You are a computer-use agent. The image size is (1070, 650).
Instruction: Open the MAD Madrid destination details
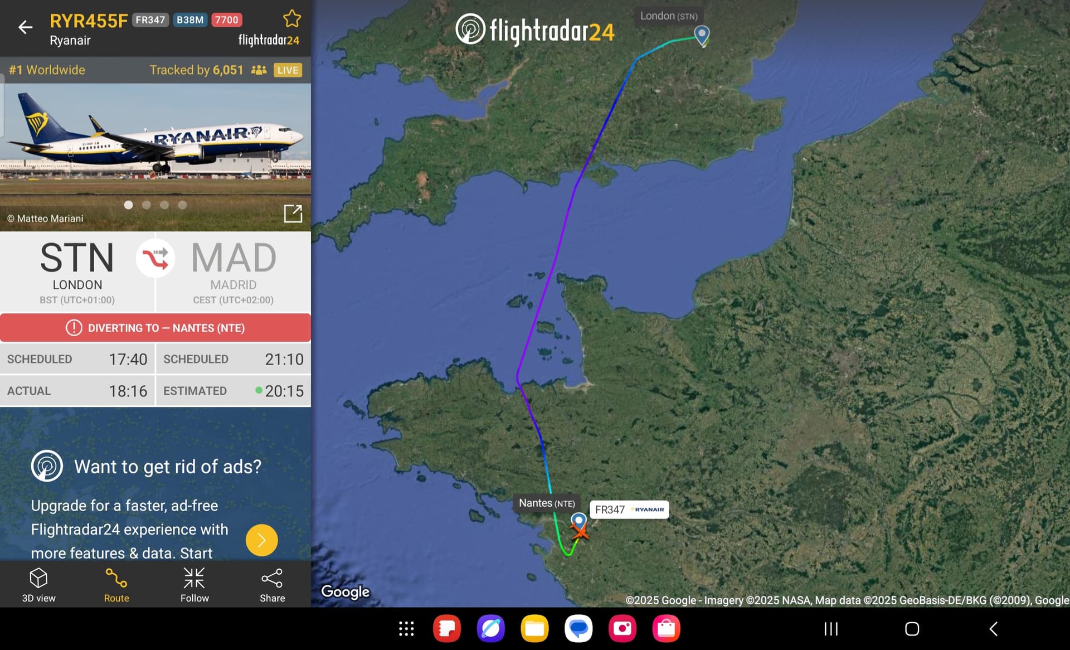coord(234,272)
